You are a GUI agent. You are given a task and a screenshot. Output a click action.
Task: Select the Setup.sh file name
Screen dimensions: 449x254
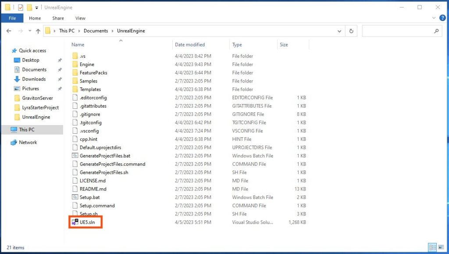click(89, 213)
